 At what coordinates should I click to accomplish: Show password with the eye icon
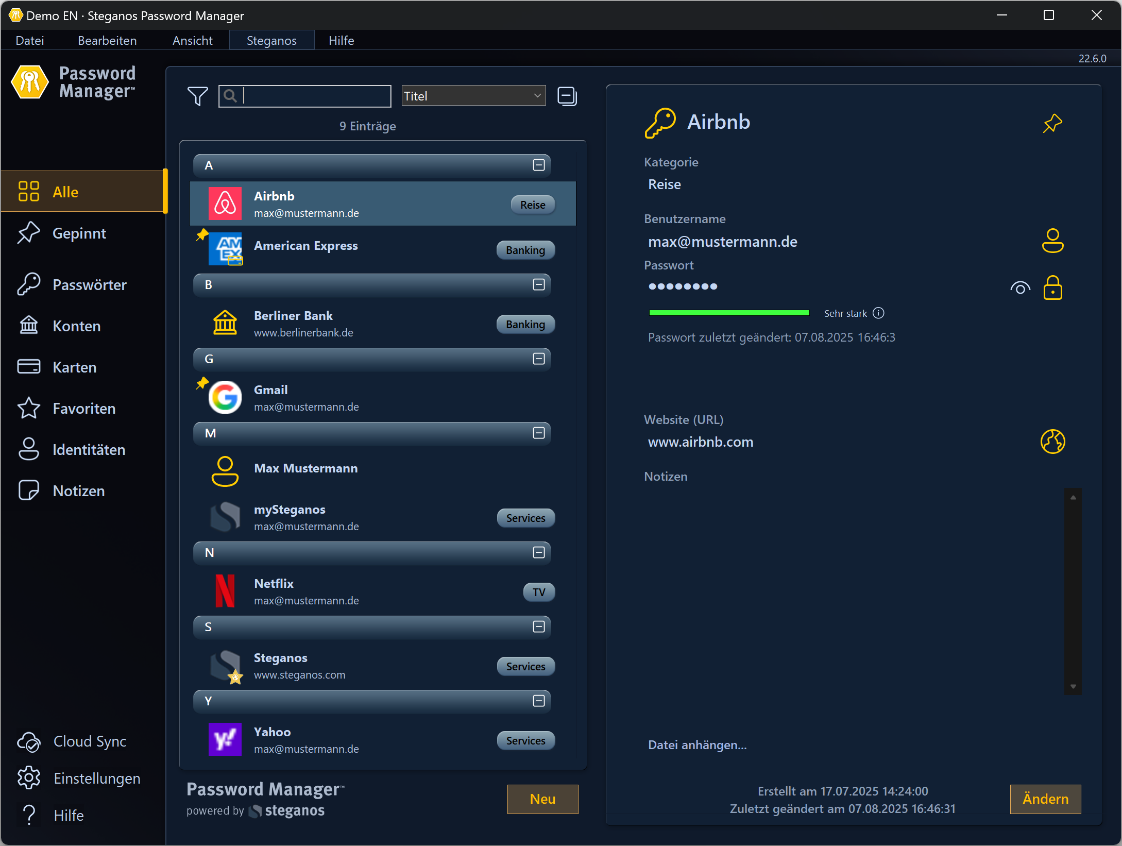pyautogui.click(x=1020, y=287)
